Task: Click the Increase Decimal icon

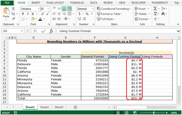Action: point(79,19)
